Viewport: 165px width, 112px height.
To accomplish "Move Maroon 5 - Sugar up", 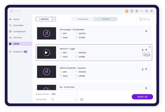I will tap(146, 50).
